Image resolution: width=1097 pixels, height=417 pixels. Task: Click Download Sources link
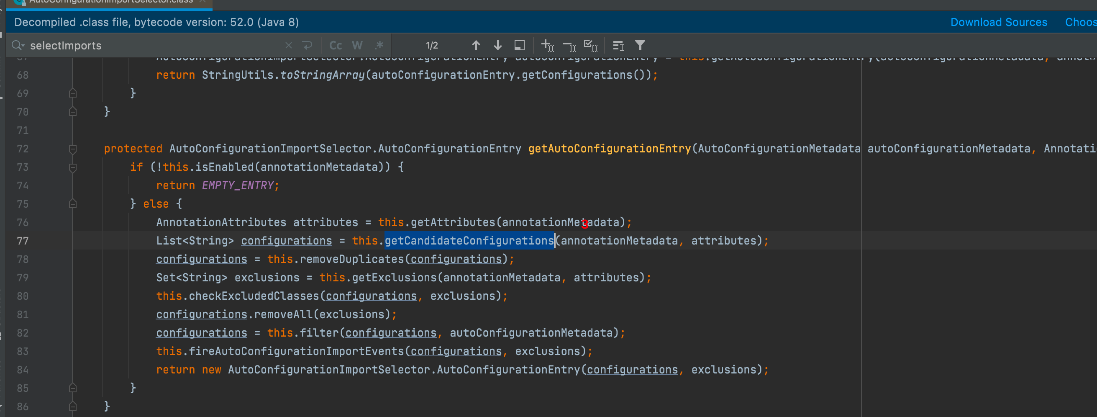[x=999, y=22]
